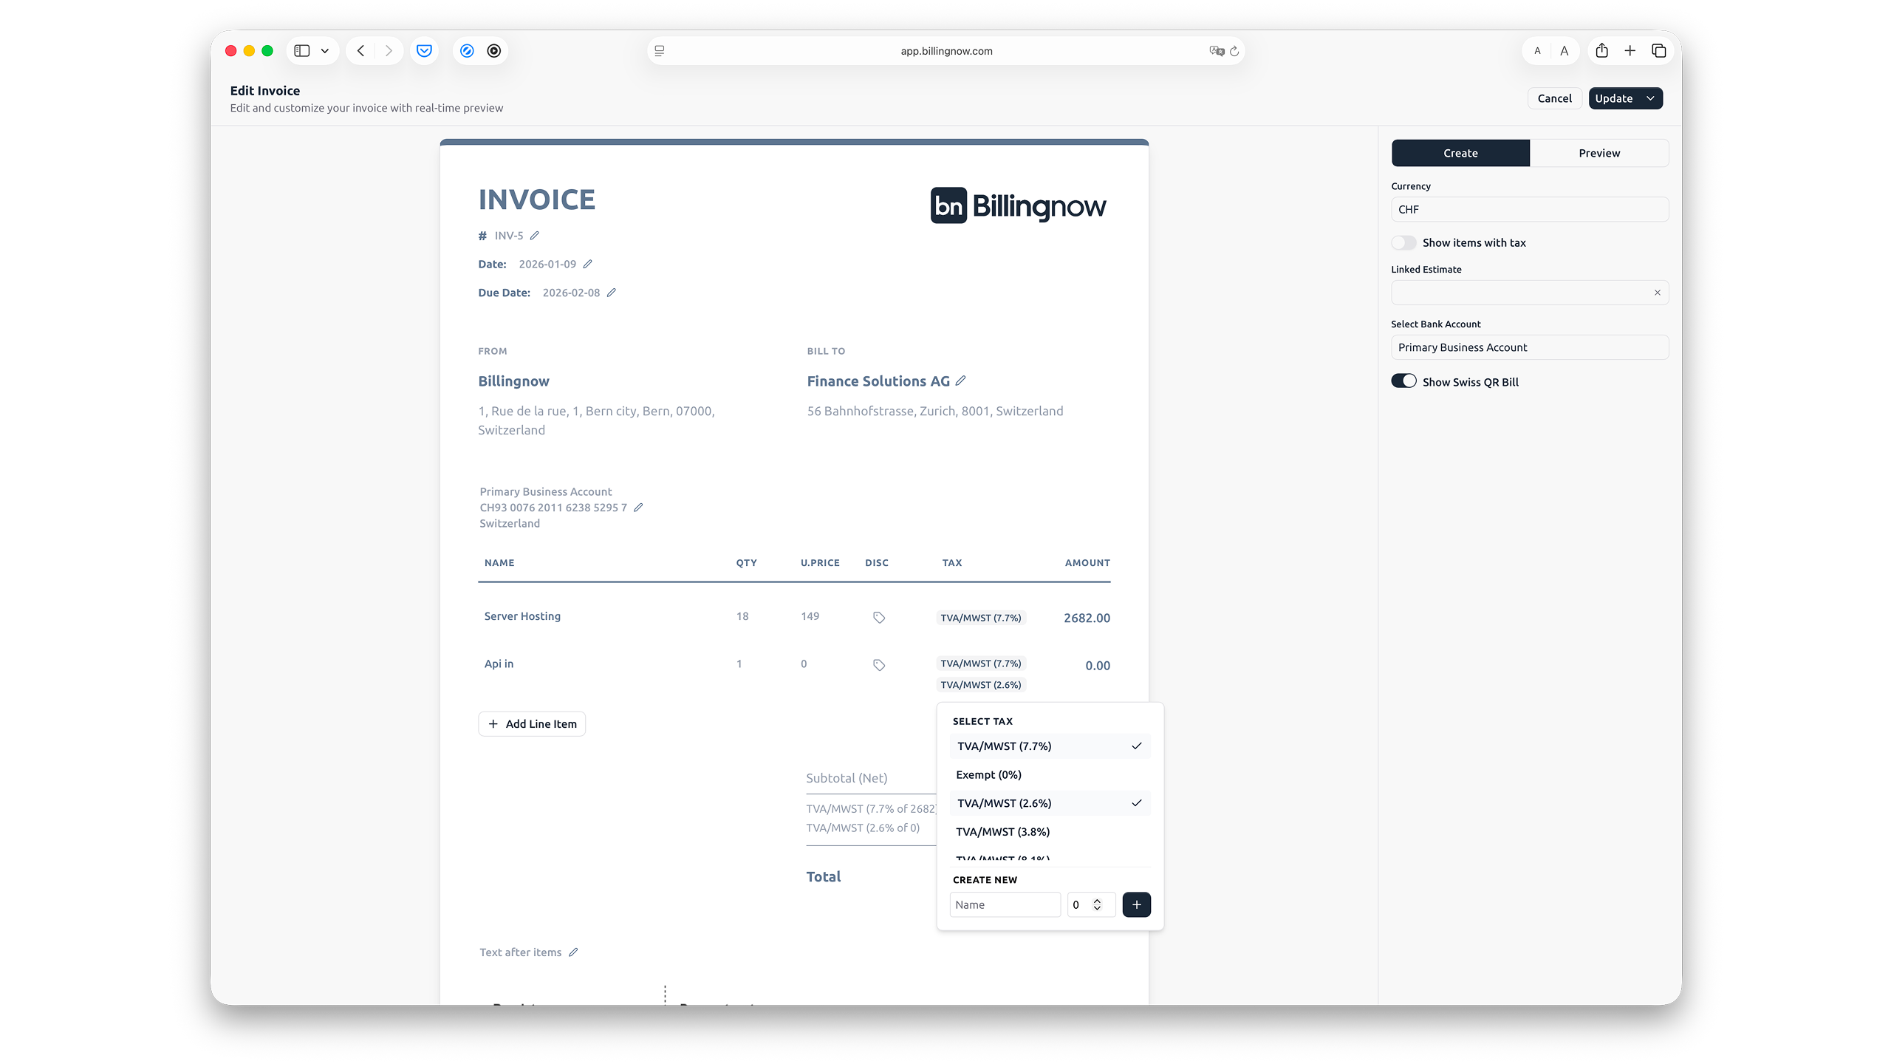Switch to the Preview tab
The height and width of the screenshot is (1064, 1891).
[x=1598, y=153]
